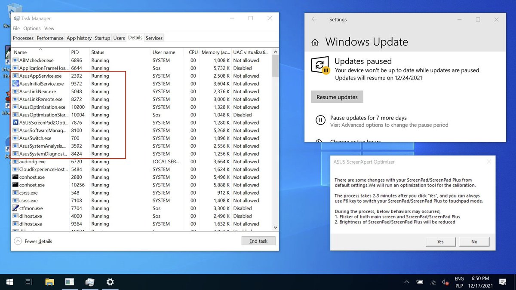Select the CloudExperienceHost row
Viewport: 516px width, 290px height.
click(x=141, y=169)
